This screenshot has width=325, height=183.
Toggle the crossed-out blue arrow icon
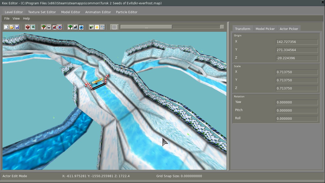pyautogui.click(x=60, y=27)
